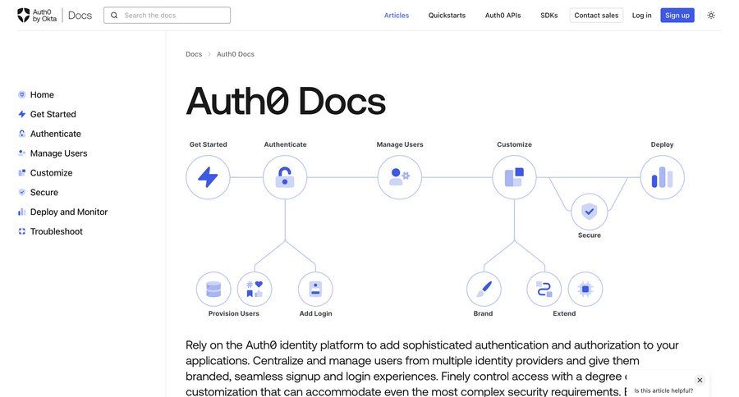
Task: Click the hashtag and heart social icon circle
Action: tap(255, 290)
